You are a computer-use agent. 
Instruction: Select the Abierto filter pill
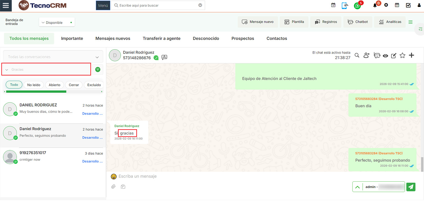point(54,85)
